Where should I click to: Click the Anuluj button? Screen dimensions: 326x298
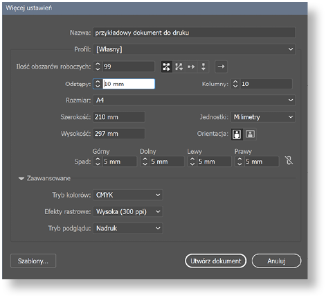click(276, 261)
